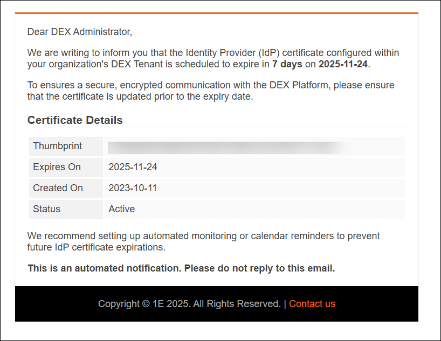Click the orange line atop the email
This screenshot has height=341, width=441.
pos(216,13)
